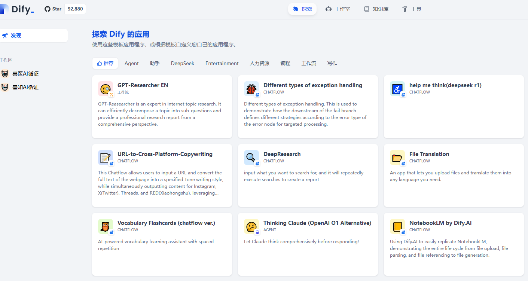Image resolution: width=528 pixels, height=281 pixels.
Task: Click the 知识库 book icon
Action: tap(367, 9)
